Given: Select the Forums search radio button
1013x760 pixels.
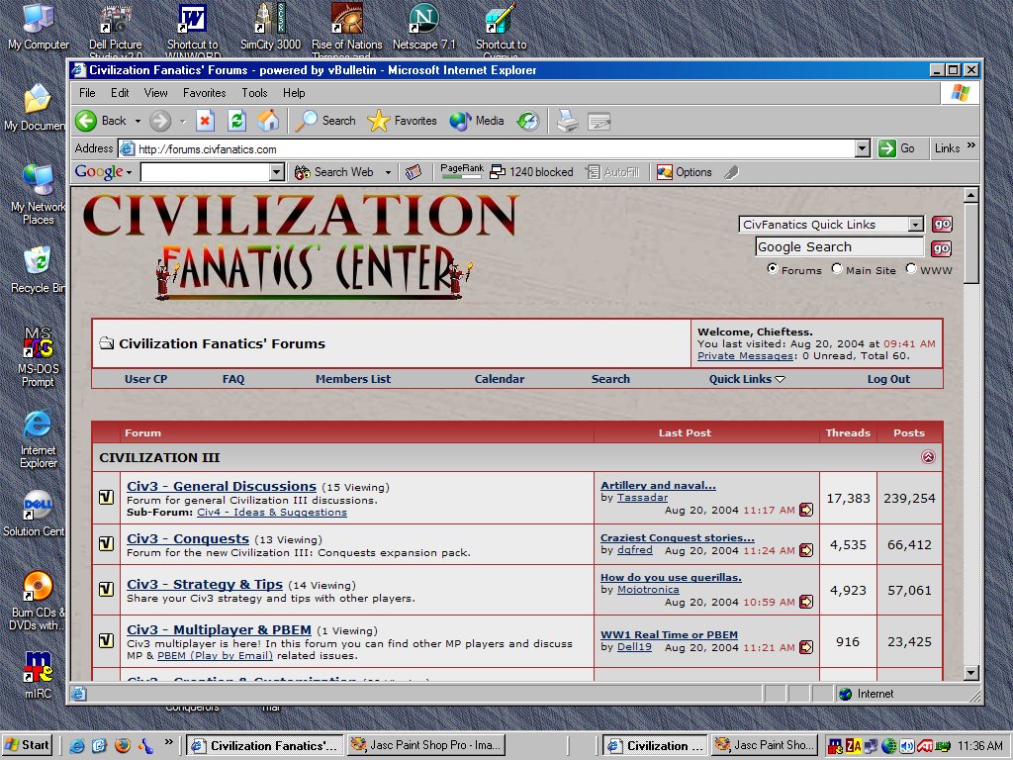Looking at the screenshot, I should click(x=772, y=268).
